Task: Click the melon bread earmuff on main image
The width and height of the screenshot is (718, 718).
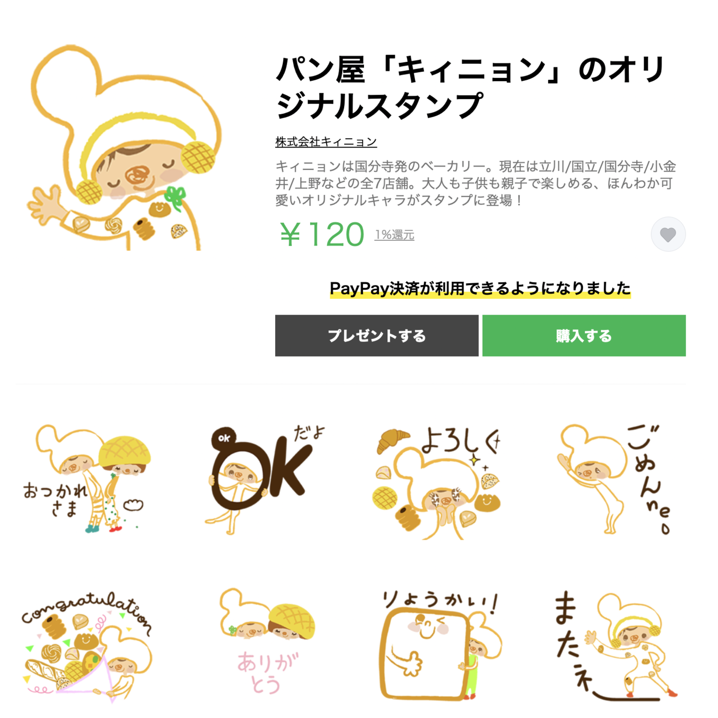Action: 198,157
